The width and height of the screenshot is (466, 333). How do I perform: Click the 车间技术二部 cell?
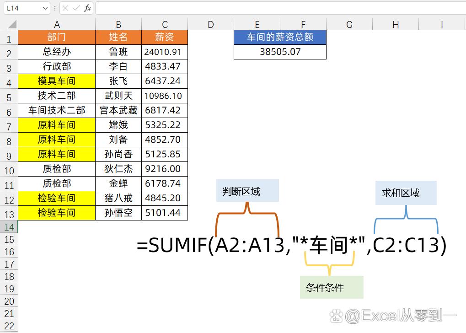click(x=57, y=110)
